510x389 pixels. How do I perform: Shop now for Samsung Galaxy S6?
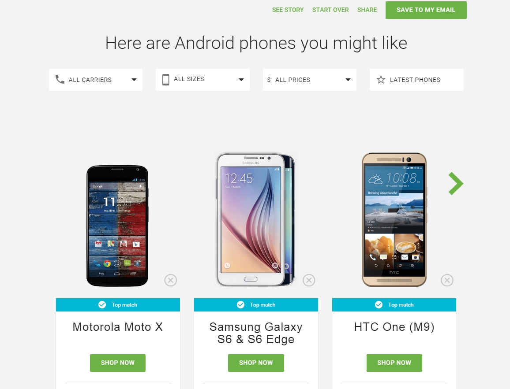tap(256, 363)
